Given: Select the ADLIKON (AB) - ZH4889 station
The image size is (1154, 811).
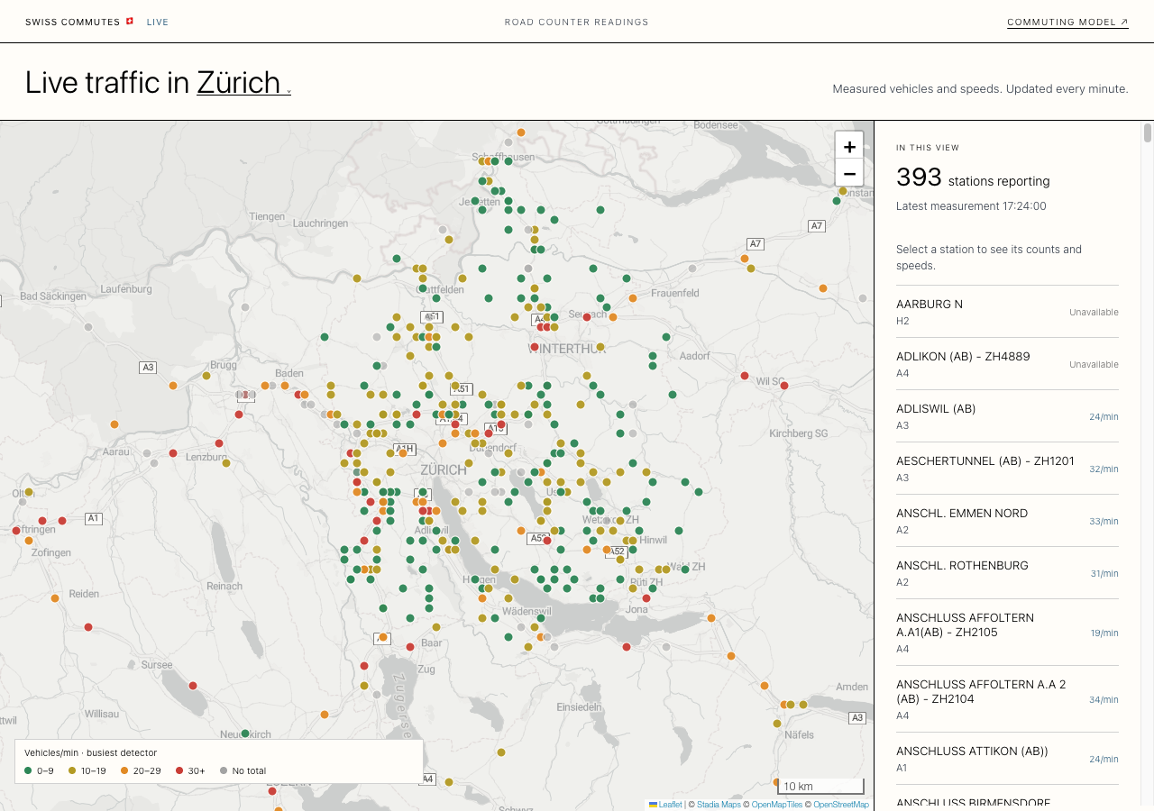Looking at the screenshot, I should tap(1007, 364).
